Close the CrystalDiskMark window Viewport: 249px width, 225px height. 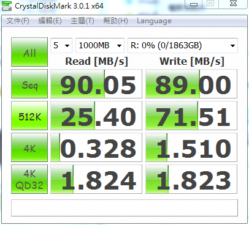pos(233,4)
